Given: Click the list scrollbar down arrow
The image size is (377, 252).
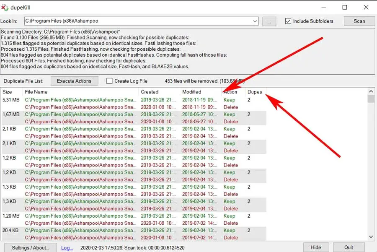Looking at the screenshot, I should pyautogui.click(x=371, y=237).
